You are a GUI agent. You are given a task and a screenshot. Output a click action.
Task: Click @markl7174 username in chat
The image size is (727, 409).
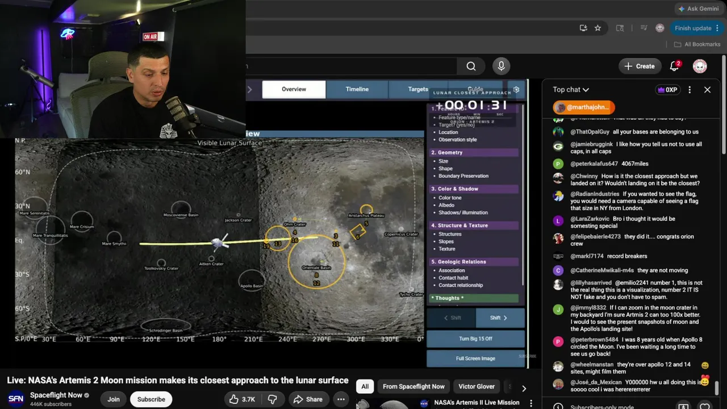[587, 256]
